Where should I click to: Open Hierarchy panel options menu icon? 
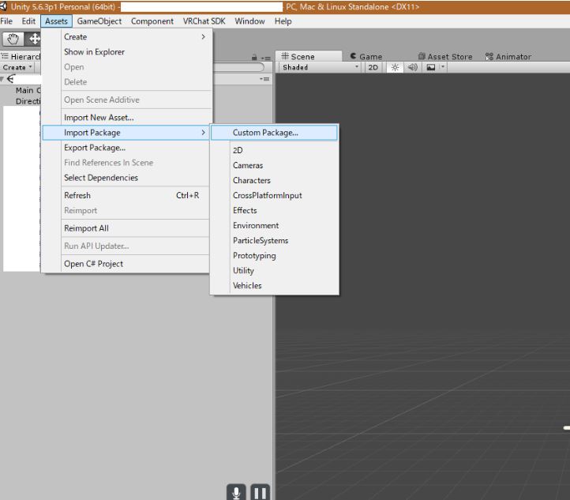click(266, 58)
